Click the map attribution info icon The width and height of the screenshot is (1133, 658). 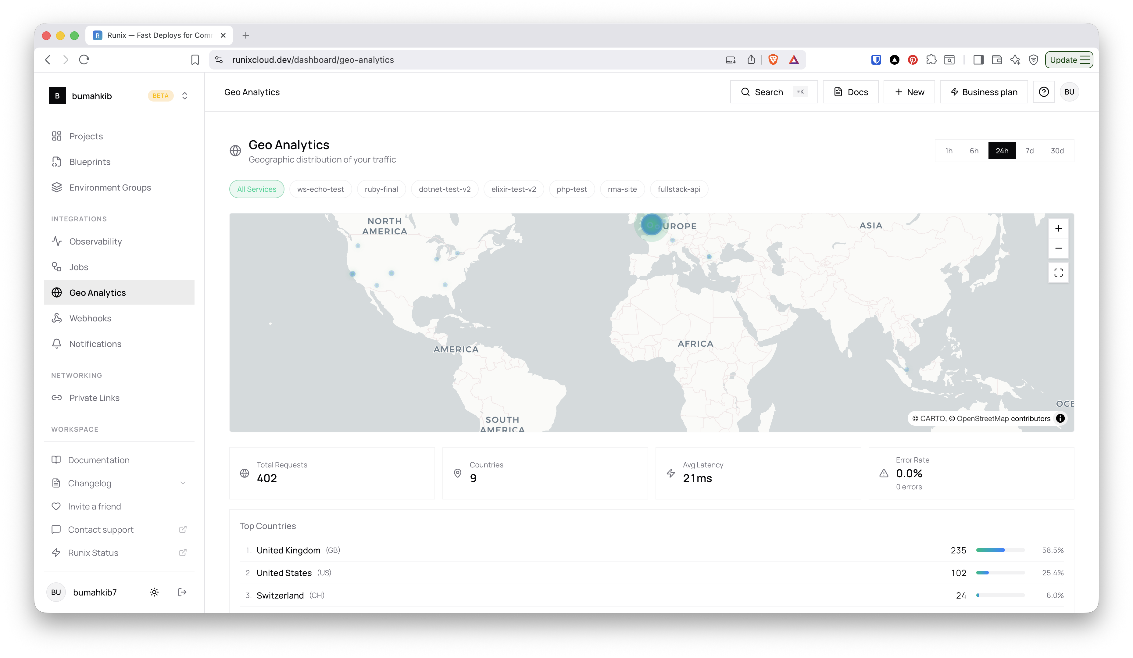tap(1060, 418)
